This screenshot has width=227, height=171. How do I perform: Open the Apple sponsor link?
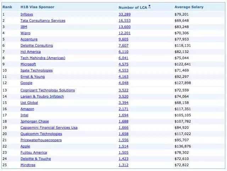pyautogui.click(x=25, y=146)
